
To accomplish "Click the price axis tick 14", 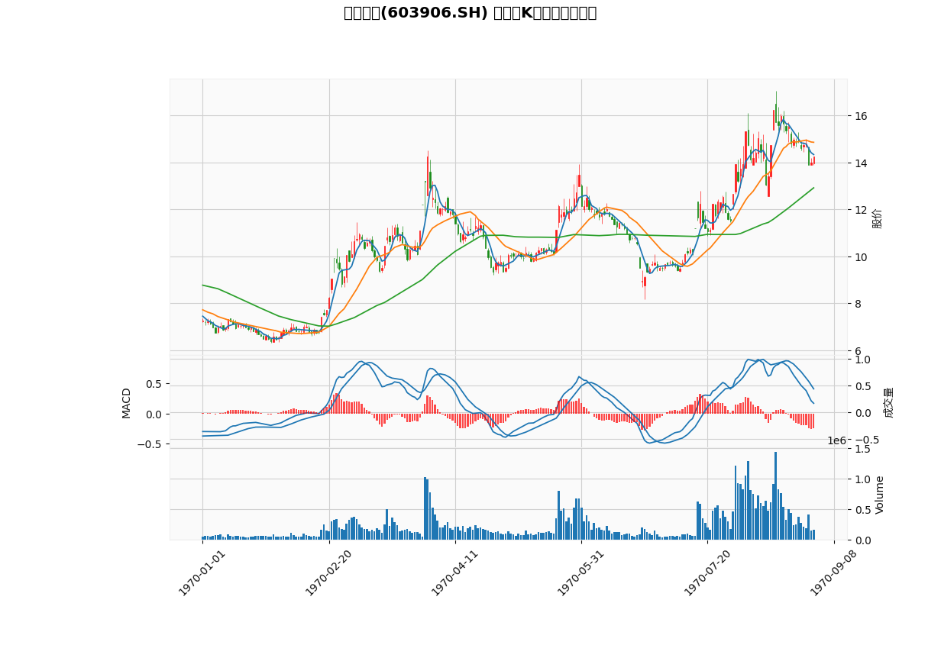I will (x=860, y=163).
